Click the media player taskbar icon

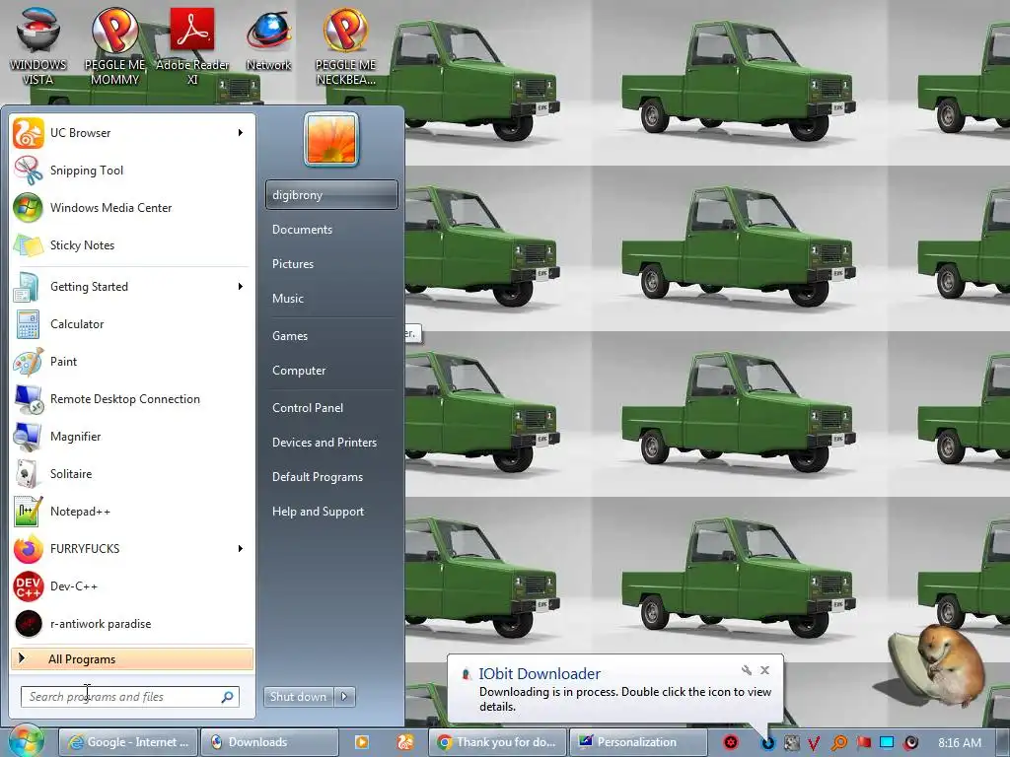[x=362, y=742]
